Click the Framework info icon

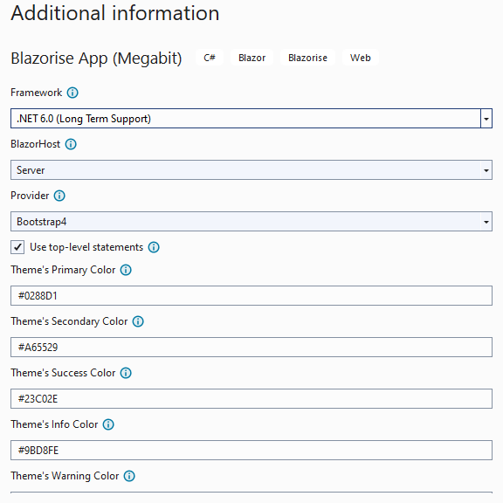tap(72, 93)
